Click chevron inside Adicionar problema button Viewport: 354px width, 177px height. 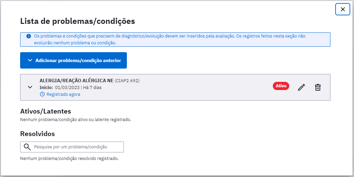[x=30, y=60]
